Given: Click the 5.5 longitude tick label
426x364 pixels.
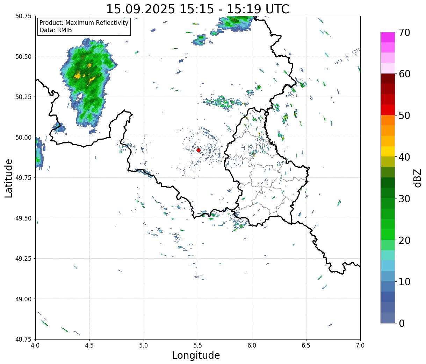Looking at the screenshot, I should pos(198,345).
